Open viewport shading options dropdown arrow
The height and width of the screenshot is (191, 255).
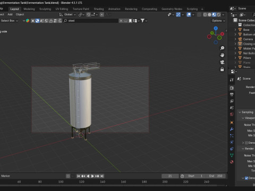coord(223,15)
